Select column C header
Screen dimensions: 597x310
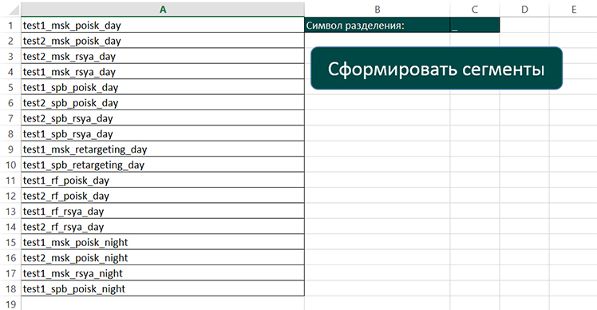pyautogui.click(x=474, y=9)
